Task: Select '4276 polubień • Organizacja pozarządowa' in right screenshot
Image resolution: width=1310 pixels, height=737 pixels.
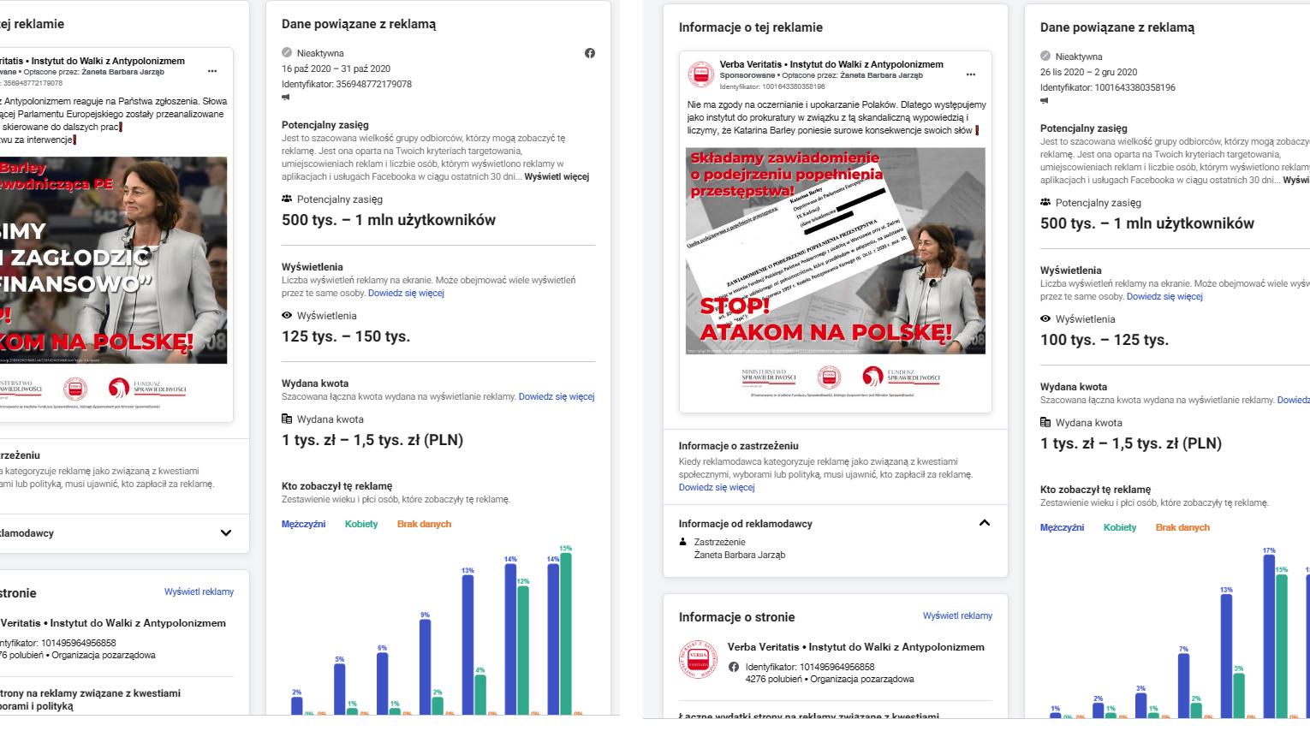Action: [830, 679]
